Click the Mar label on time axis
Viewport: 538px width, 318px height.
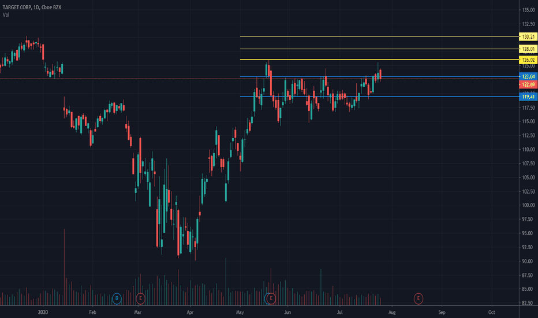[137, 312]
